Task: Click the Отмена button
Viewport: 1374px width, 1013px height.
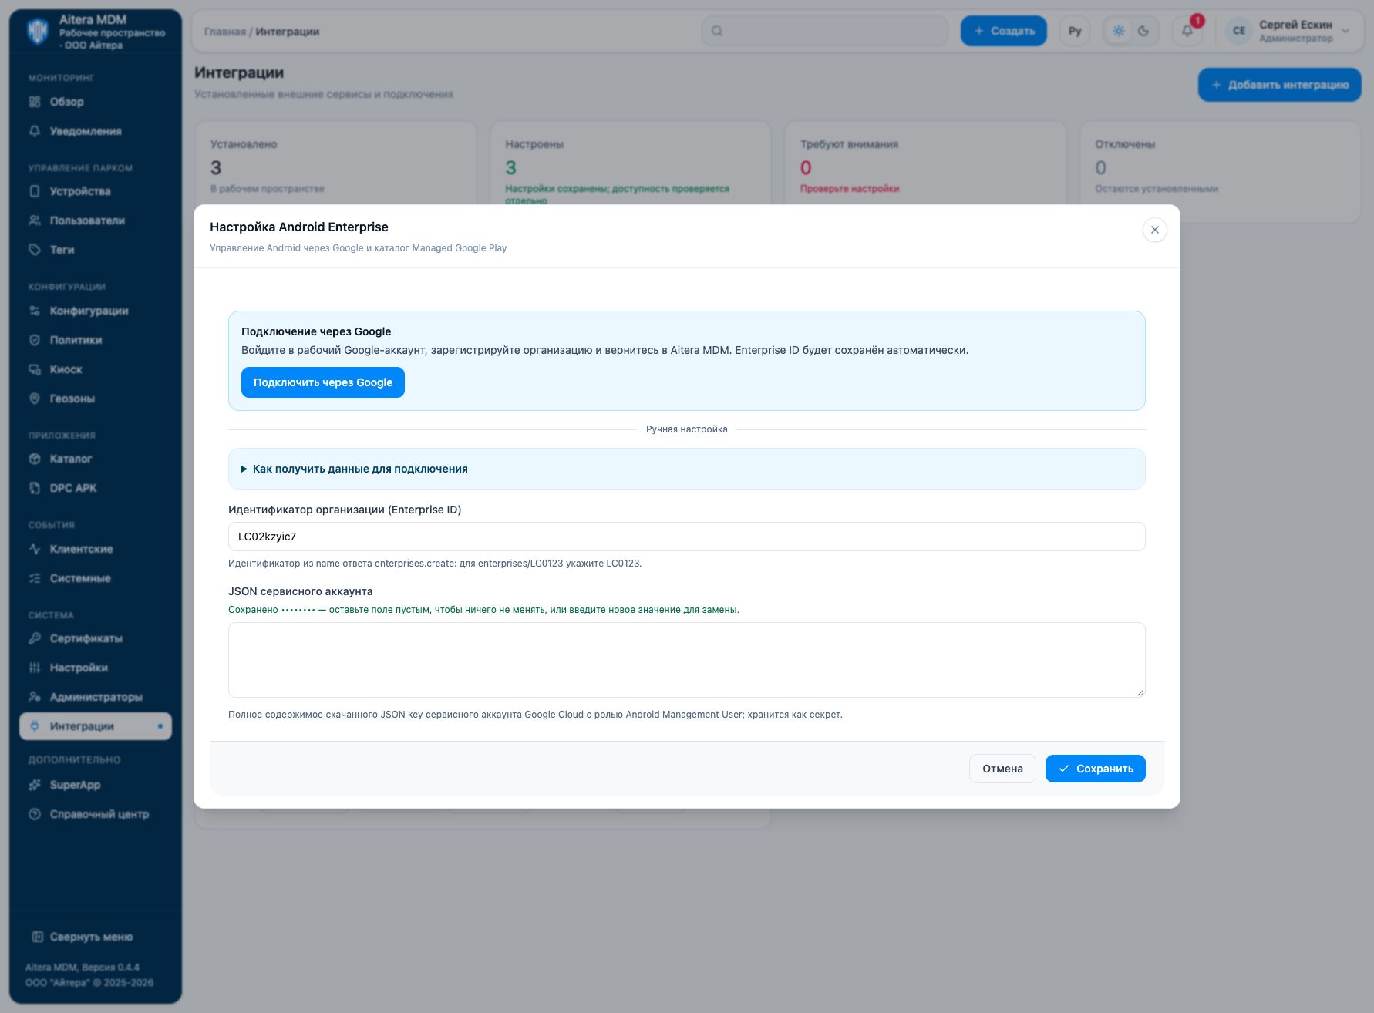Action: [1002, 769]
